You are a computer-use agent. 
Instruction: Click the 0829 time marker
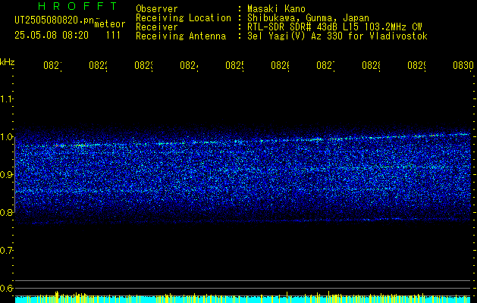(x=416, y=65)
